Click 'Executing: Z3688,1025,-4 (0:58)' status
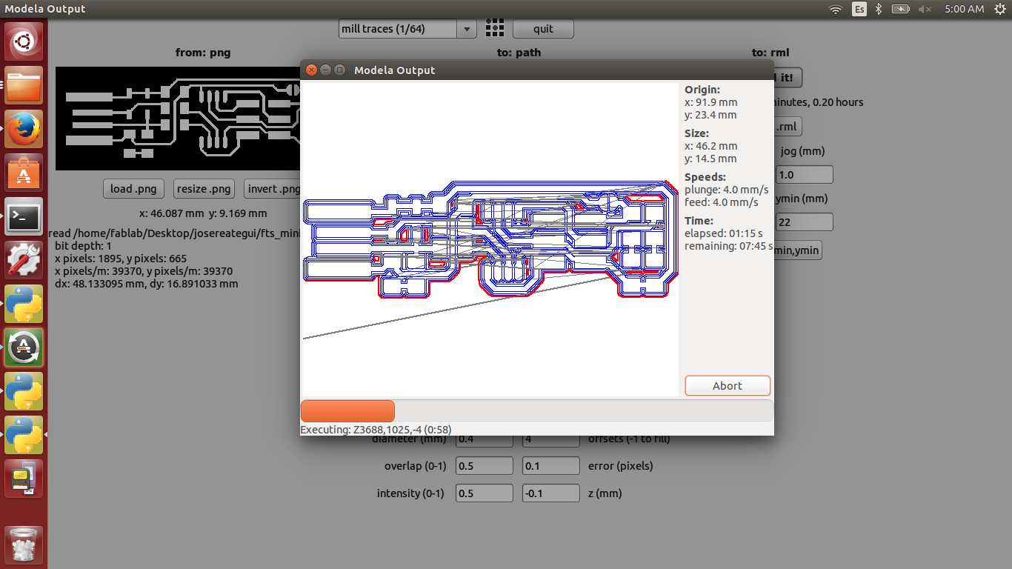1012x569 pixels. tap(376, 430)
